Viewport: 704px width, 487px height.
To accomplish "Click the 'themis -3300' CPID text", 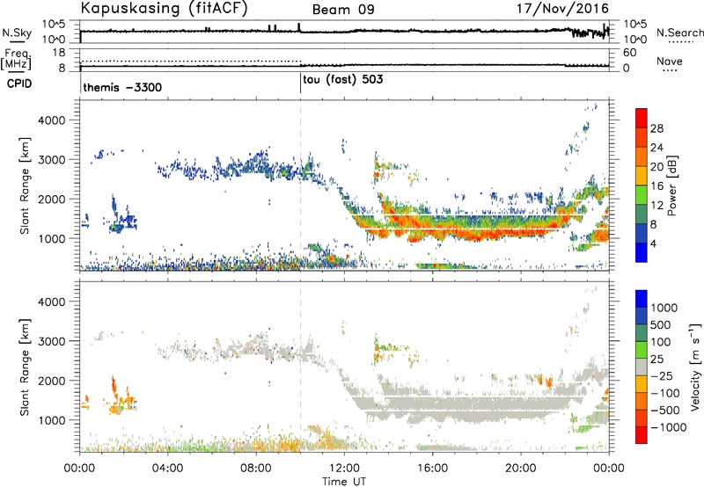I will point(122,87).
